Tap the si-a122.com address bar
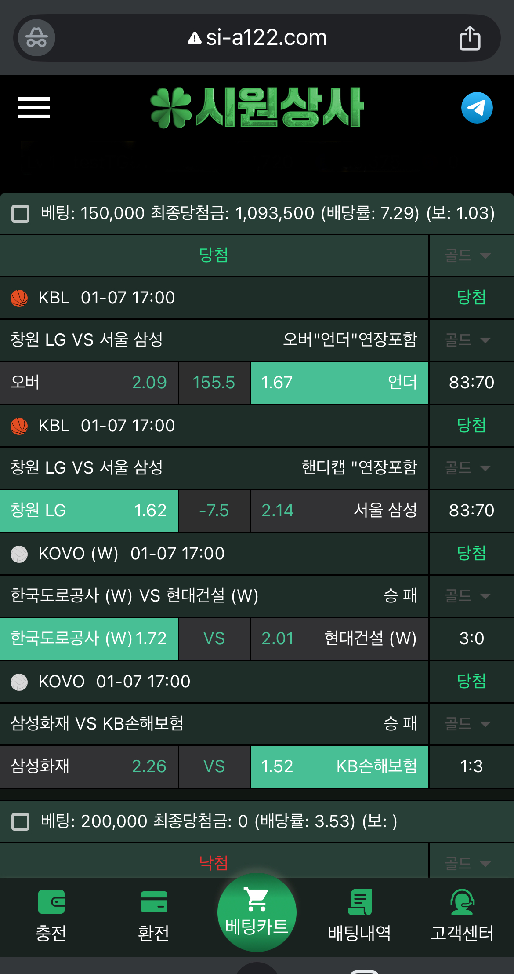This screenshot has height=974, width=514. [257, 37]
